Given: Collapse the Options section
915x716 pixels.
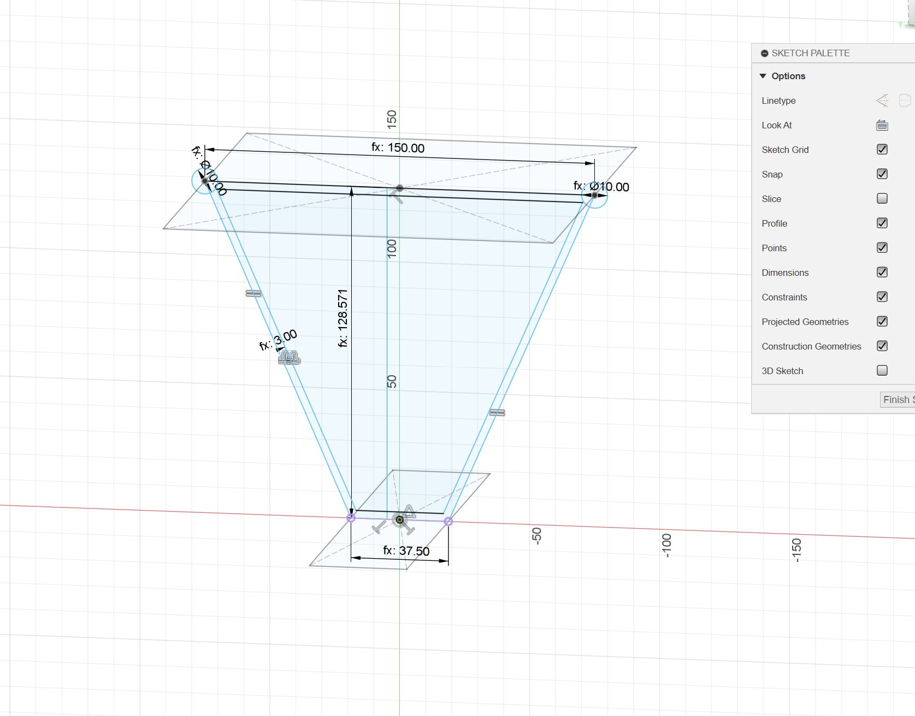Looking at the screenshot, I should click(x=763, y=76).
